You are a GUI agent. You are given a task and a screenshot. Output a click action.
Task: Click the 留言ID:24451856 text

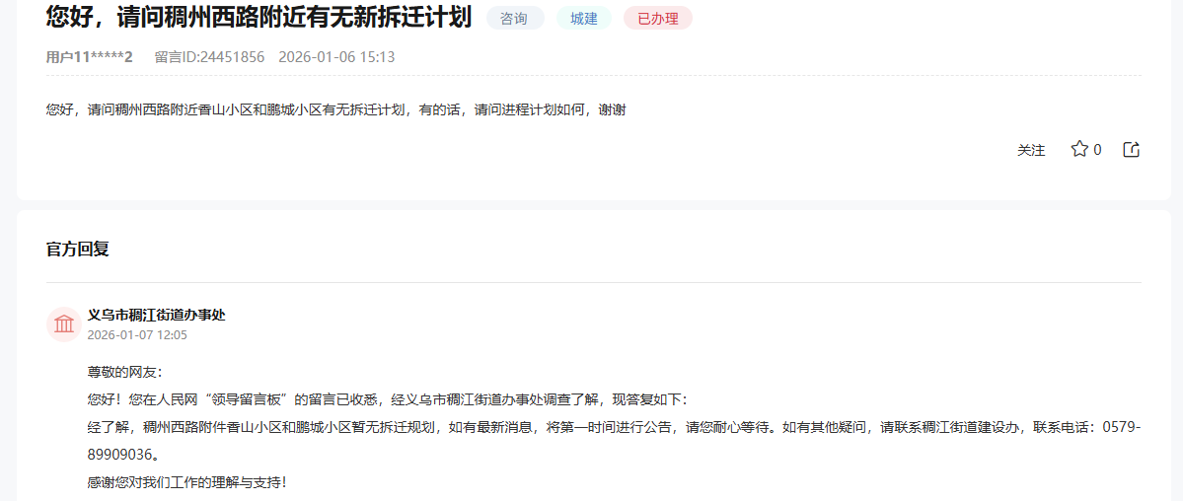(209, 57)
